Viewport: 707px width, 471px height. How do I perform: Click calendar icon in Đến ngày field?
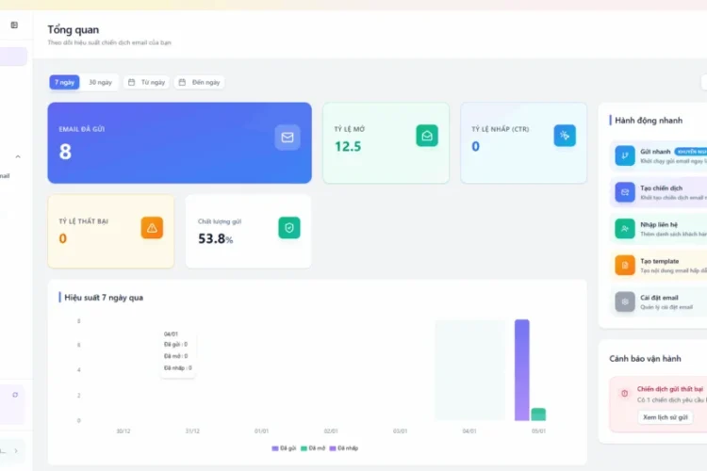(x=182, y=82)
